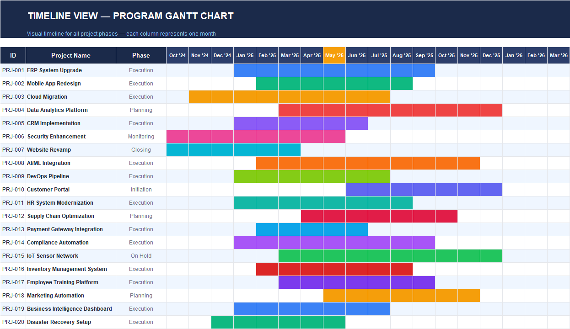Viewport: 570px width, 329px height.
Task: Click the "PRJ-009" ID cell
Action: [13, 176]
